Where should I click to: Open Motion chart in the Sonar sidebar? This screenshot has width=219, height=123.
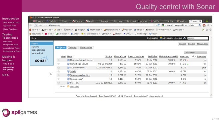click(37, 53)
